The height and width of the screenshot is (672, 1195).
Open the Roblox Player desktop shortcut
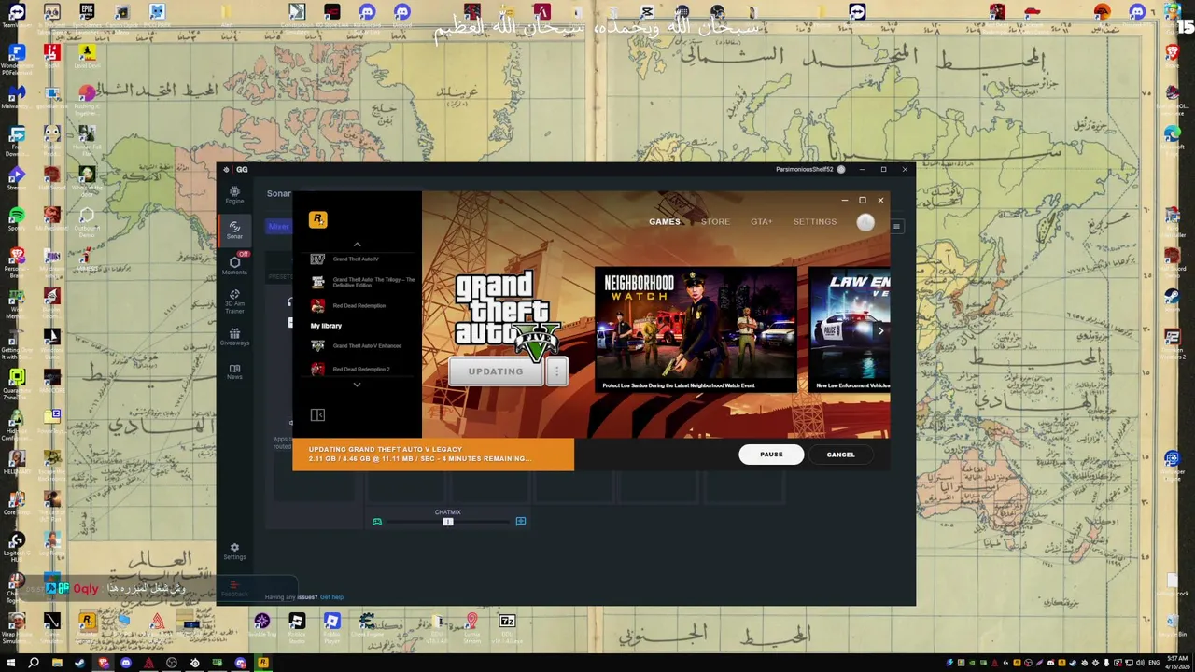point(331,625)
